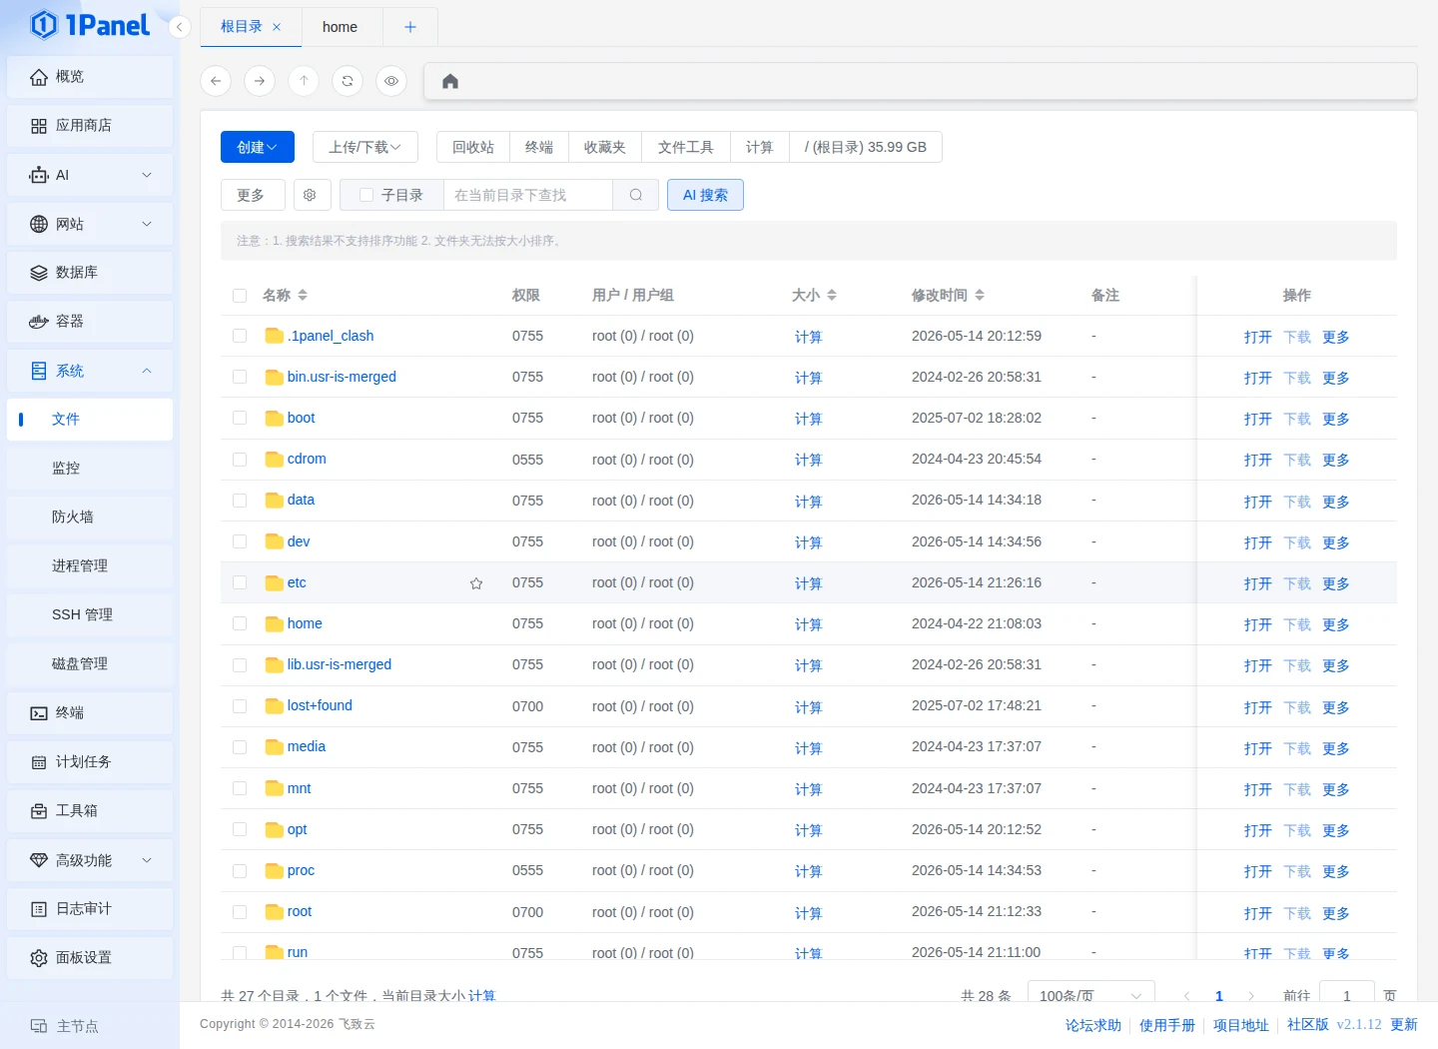The height and width of the screenshot is (1049, 1438).
Task: Click the file path address bar
Action: pos(921,81)
